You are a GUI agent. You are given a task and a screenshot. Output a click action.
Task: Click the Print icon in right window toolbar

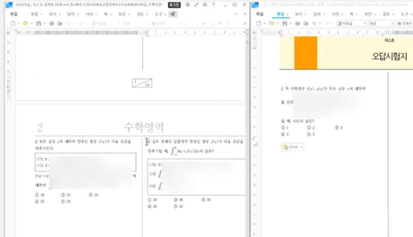(298, 23)
